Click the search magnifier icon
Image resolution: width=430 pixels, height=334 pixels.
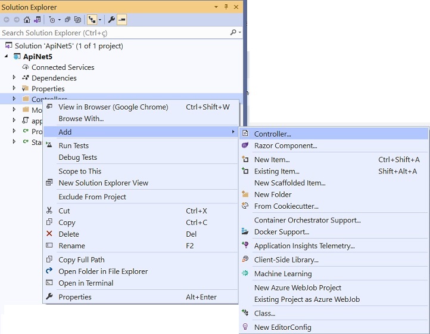[x=233, y=32]
